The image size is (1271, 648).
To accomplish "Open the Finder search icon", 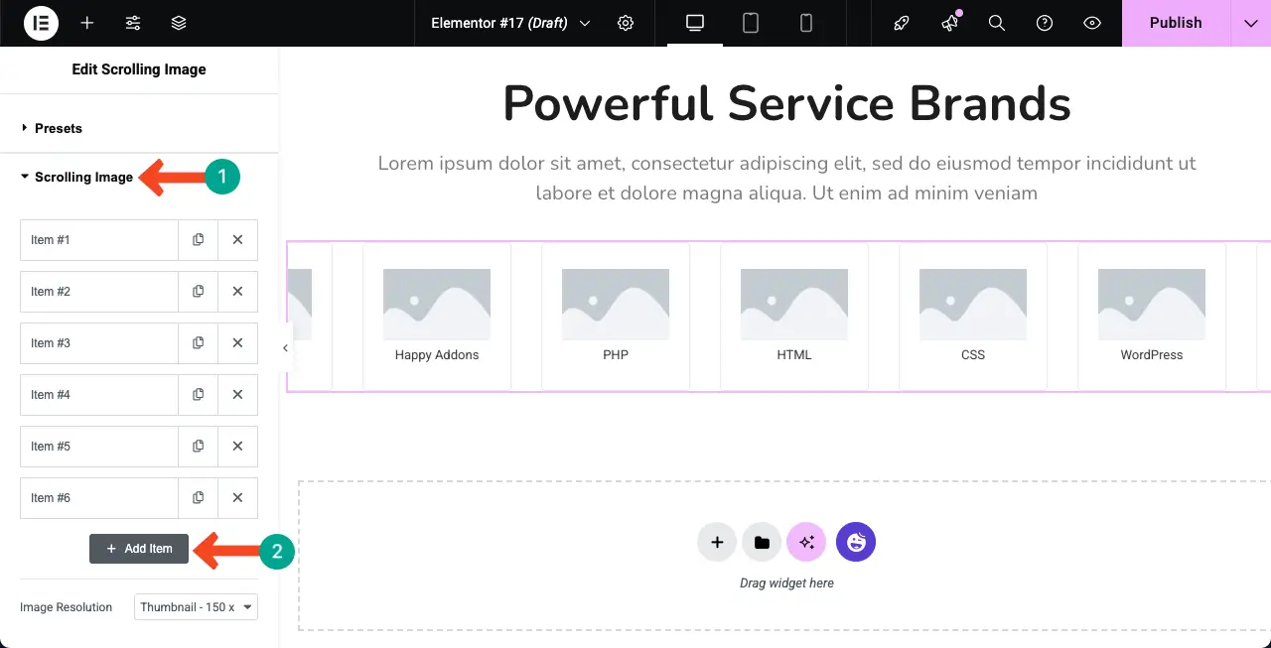I will (x=997, y=23).
